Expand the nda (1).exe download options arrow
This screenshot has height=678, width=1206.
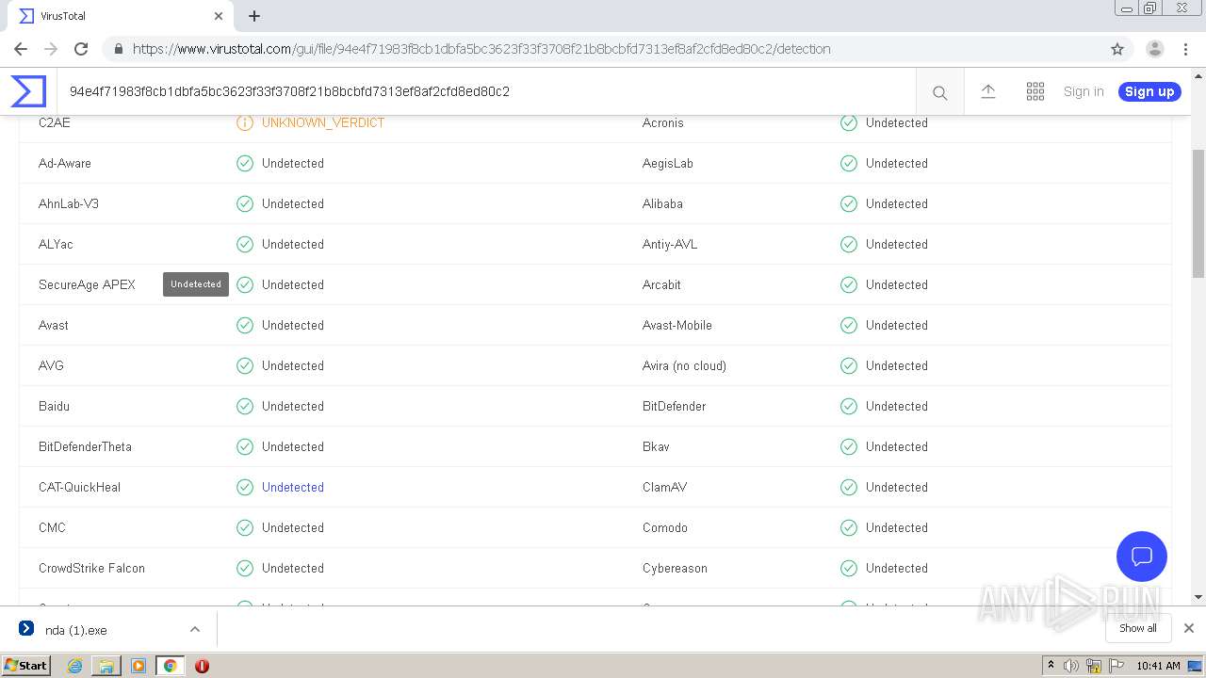tap(194, 629)
